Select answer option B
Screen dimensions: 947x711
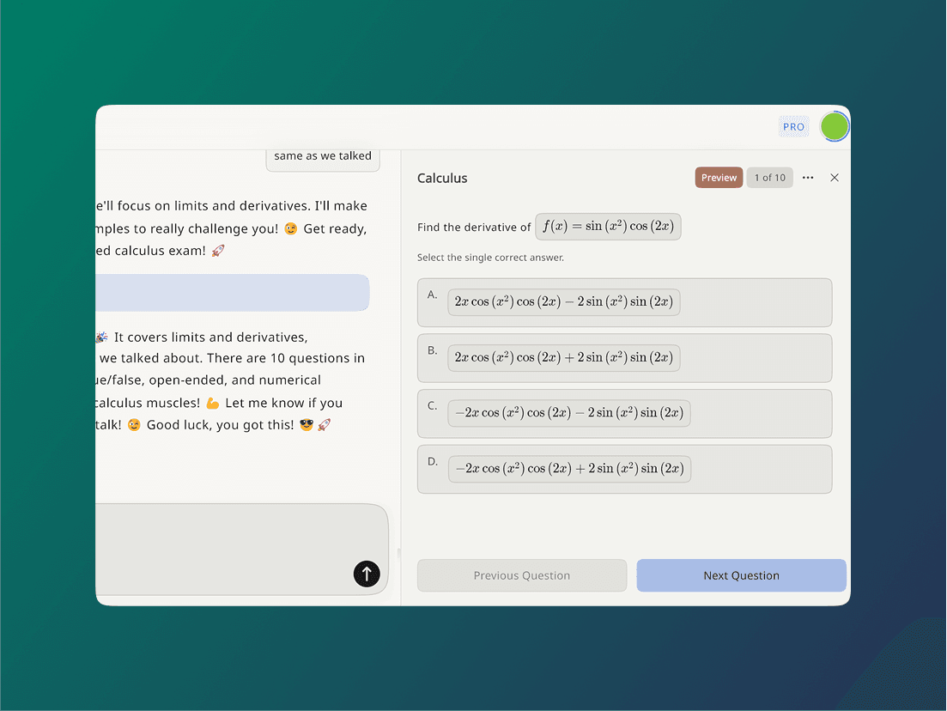[x=624, y=357]
